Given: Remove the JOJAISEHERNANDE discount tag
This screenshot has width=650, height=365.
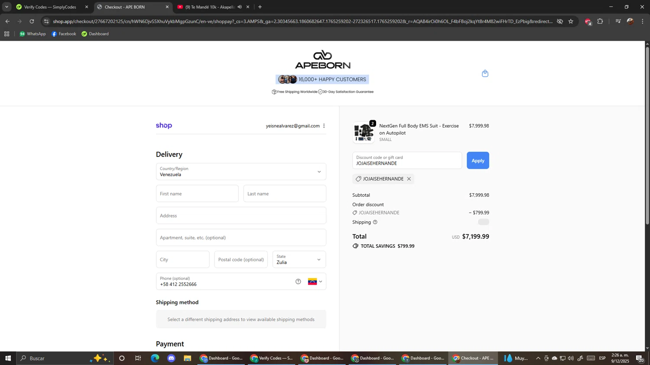Looking at the screenshot, I should [409, 179].
